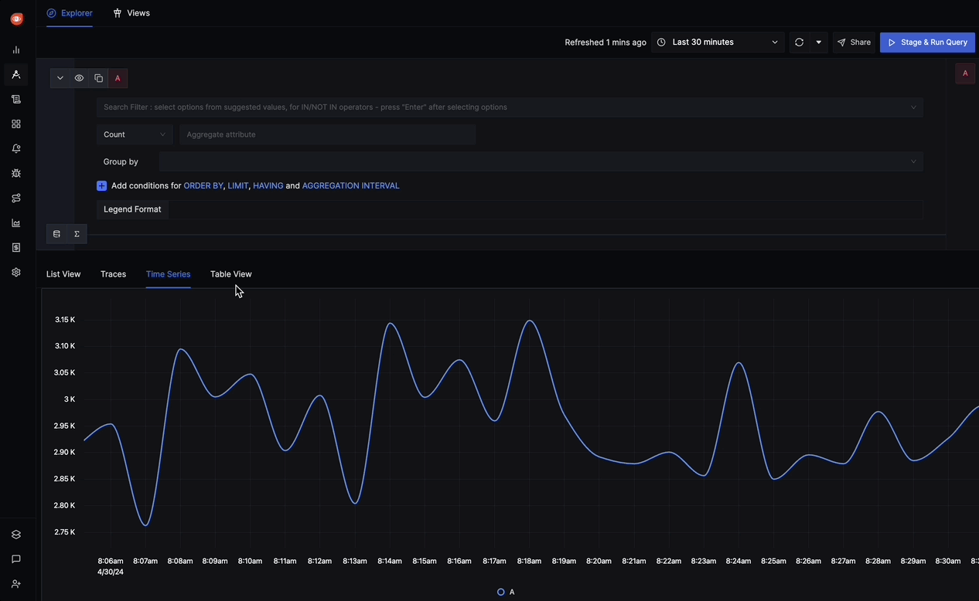Open the auto-refresh interval dropdown arrow
The image size is (979, 601).
(x=818, y=42)
